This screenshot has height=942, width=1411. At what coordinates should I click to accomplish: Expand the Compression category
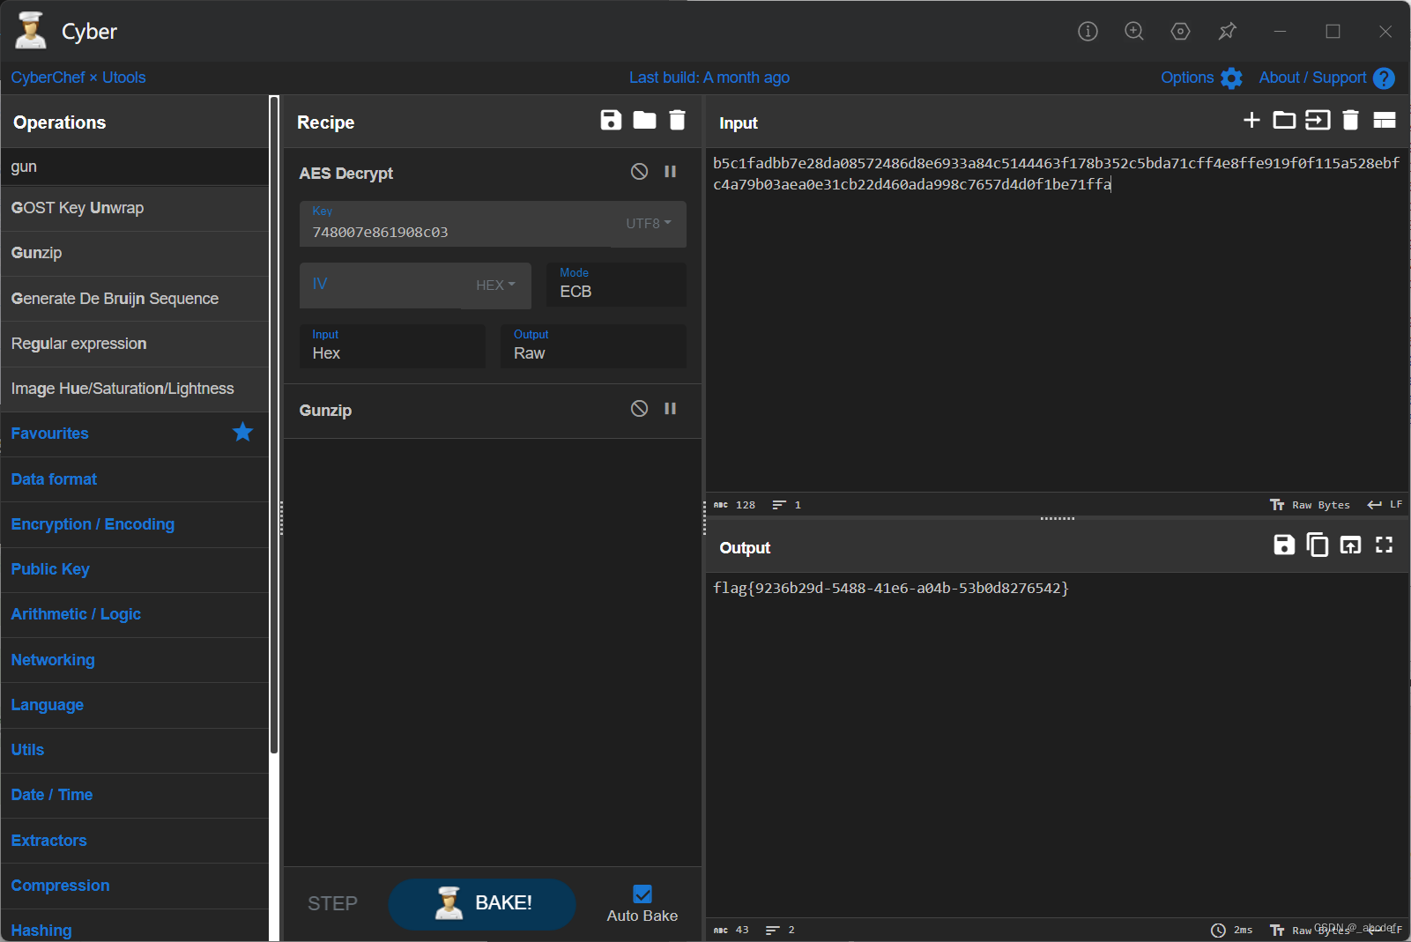[135, 886]
